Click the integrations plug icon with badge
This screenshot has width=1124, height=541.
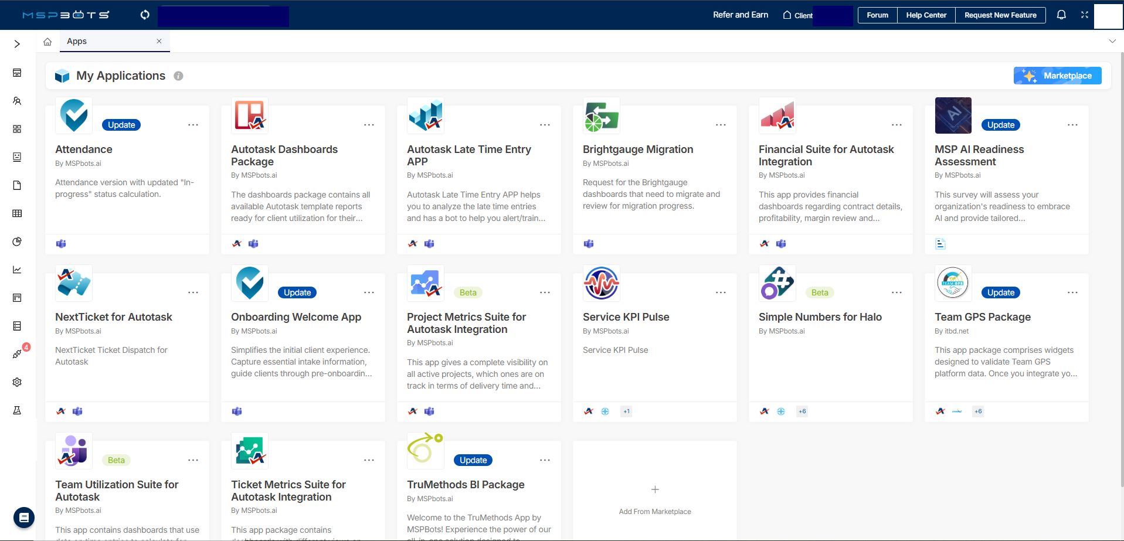tap(17, 354)
